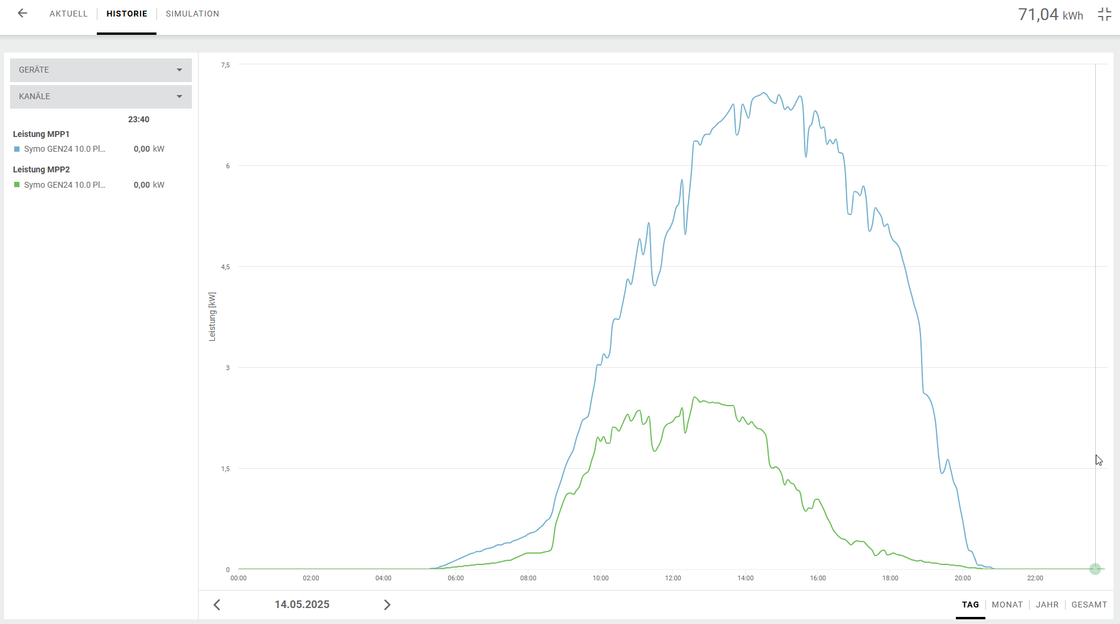Select the TAG time range
Viewport: 1120px width, 624px height.
pyautogui.click(x=970, y=605)
